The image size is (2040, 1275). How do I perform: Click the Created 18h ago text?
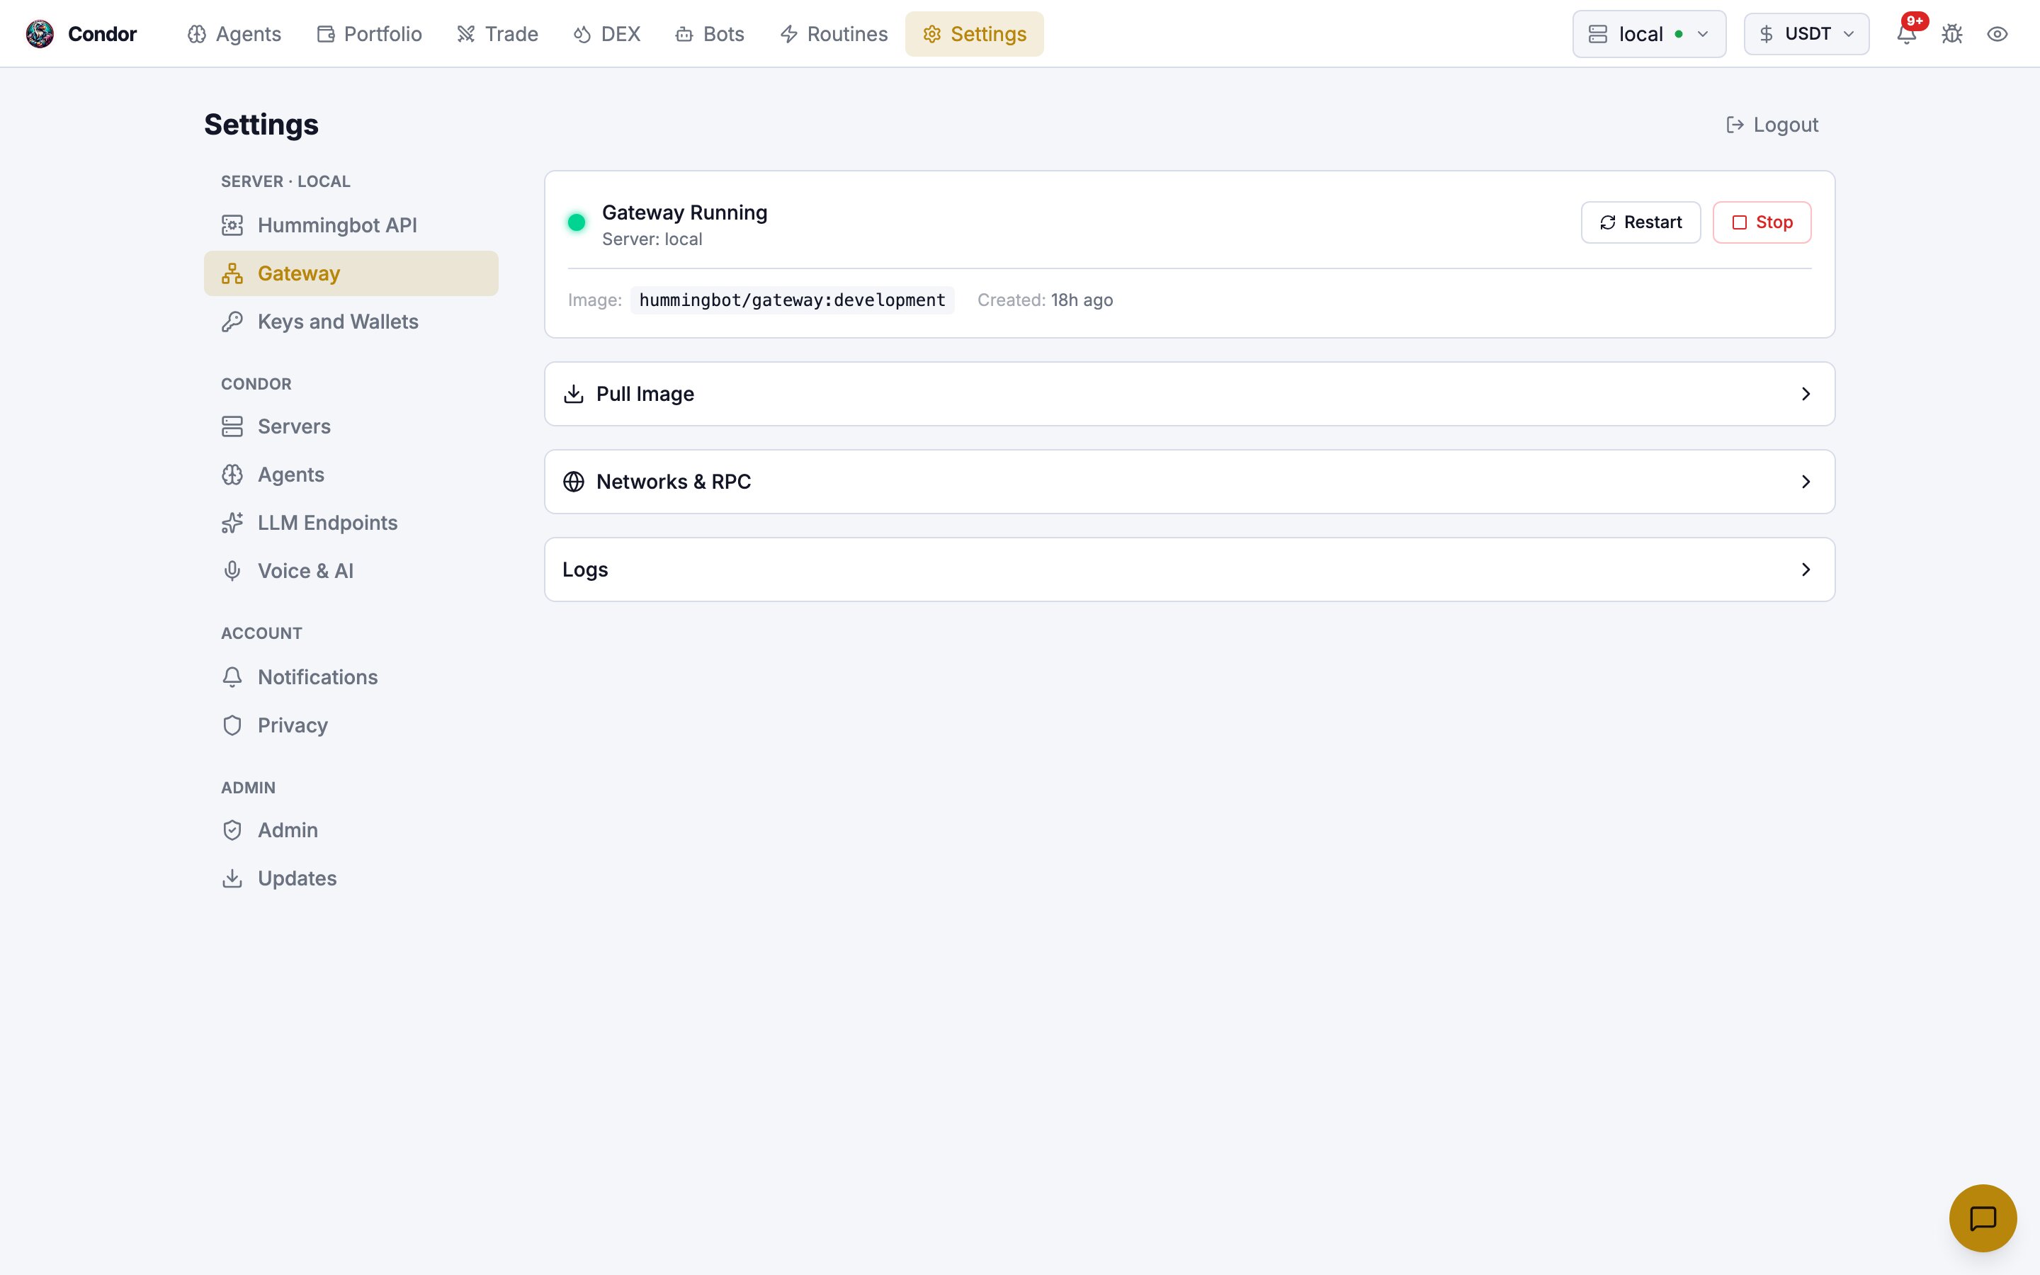click(1045, 300)
